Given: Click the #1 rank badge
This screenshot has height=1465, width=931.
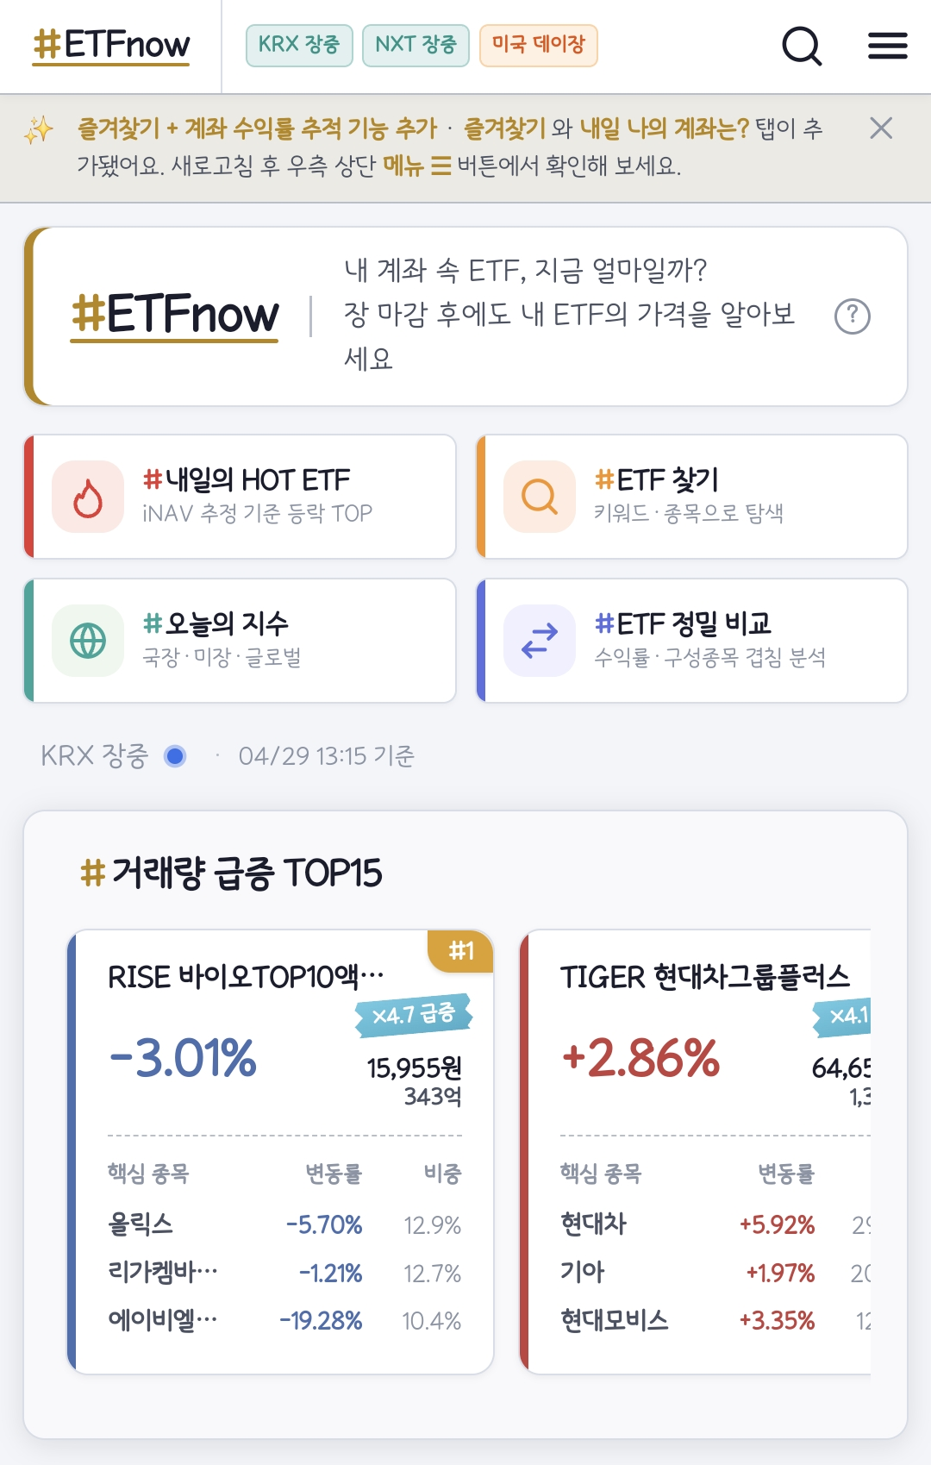Looking at the screenshot, I should click(461, 951).
